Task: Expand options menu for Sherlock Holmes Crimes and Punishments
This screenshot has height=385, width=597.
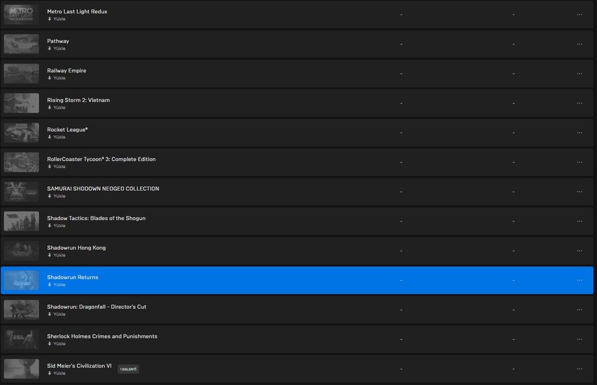Action: [579, 339]
